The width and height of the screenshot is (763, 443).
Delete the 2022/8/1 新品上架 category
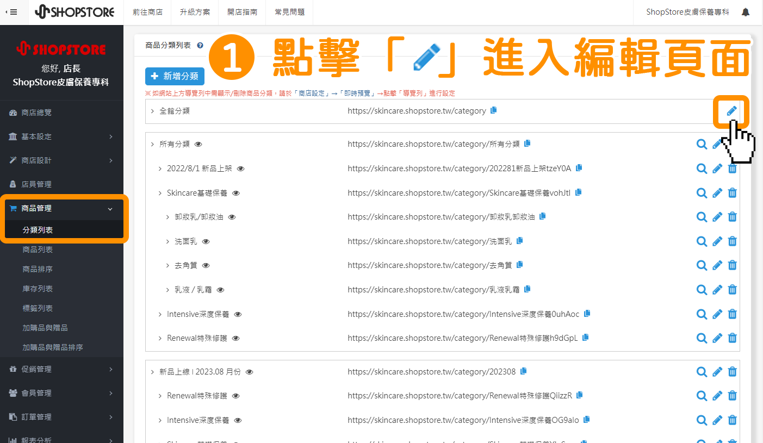[x=733, y=169]
